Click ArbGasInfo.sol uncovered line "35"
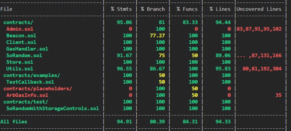Screen dimensions: 291x131 278,95
